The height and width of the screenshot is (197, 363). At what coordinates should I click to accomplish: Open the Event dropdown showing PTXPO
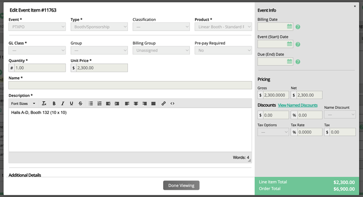(x=37, y=27)
